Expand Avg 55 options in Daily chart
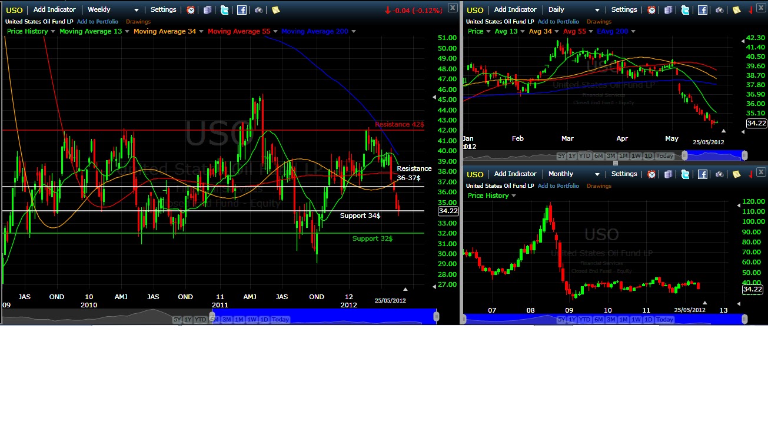 pos(591,31)
